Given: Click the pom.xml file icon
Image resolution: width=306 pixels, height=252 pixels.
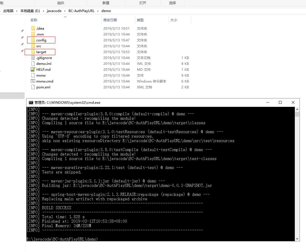Looking at the screenshot, I should click(33, 87).
